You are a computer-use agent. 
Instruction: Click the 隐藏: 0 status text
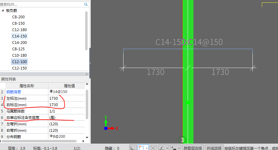tap(112, 148)
